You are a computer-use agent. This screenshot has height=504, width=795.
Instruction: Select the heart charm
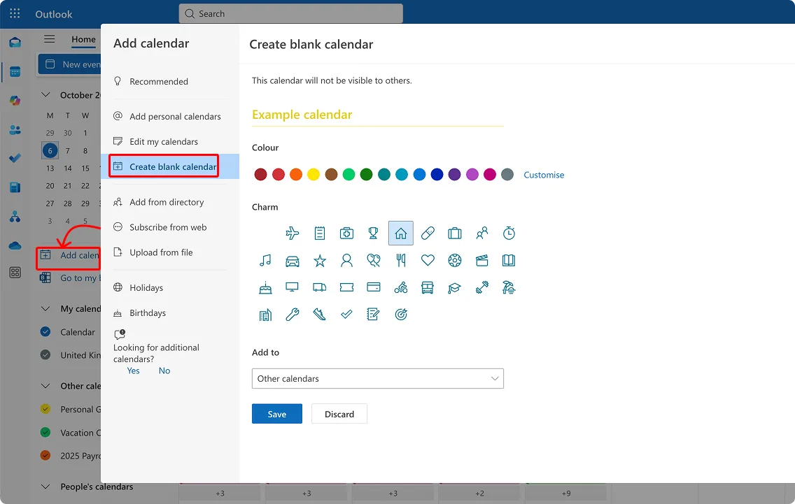point(428,260)
